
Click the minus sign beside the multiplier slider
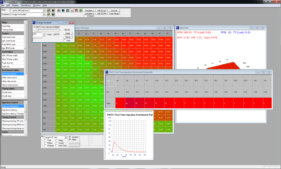[x=34, y=30]
